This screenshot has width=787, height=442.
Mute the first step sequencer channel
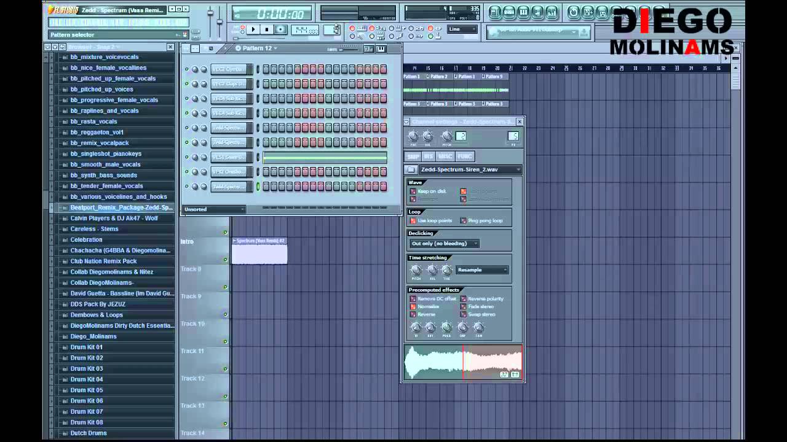point(187,69)
